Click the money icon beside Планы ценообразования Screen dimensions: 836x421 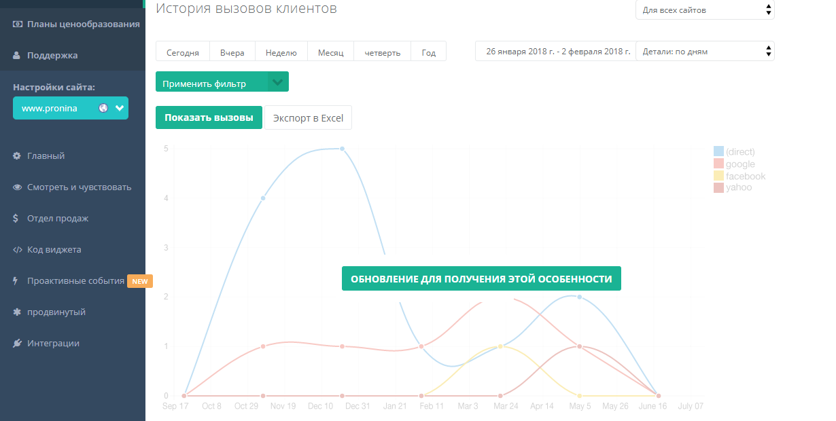click(17, 24)
